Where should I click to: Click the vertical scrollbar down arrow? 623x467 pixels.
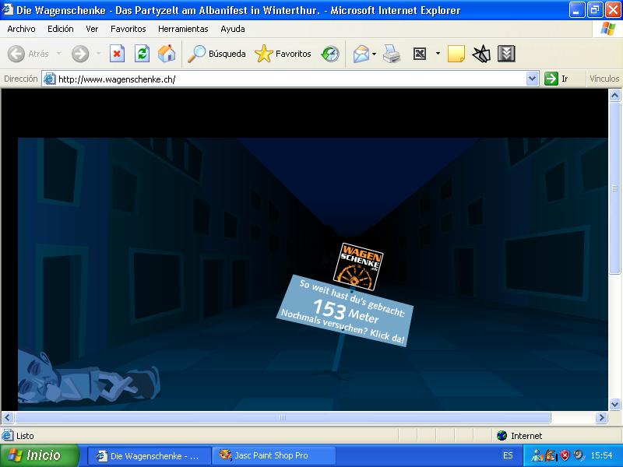pyautogui.click(x=614, y=404)
